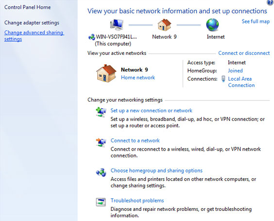Click View your active networks heading
Image resolution: width=274 pixels, height=221 pixels.
pyautogui.click(x=117, y=53)
